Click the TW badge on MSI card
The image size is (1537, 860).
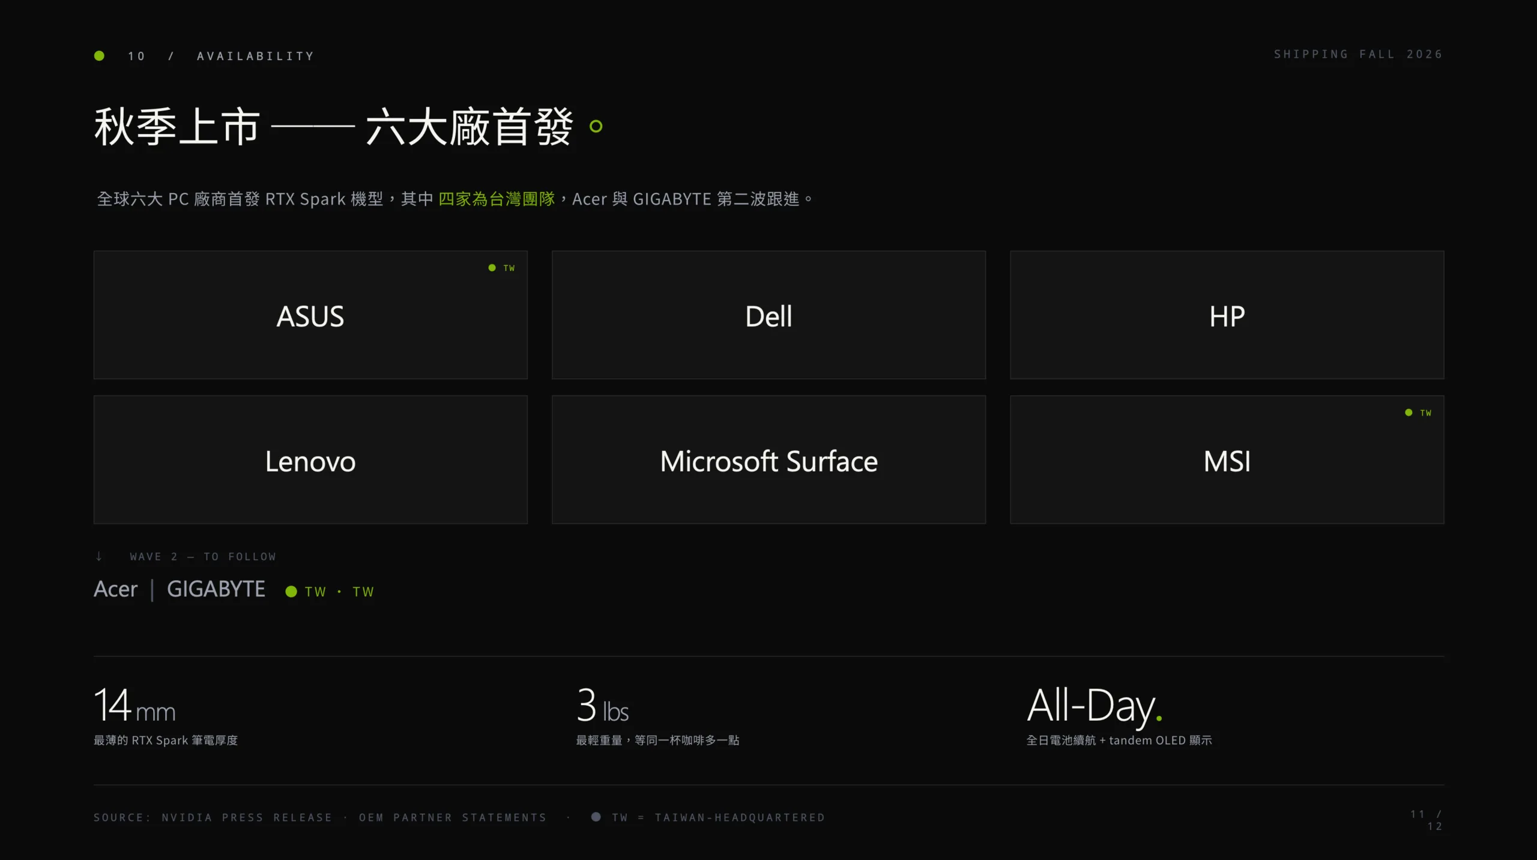click(x=1419, y=413)
